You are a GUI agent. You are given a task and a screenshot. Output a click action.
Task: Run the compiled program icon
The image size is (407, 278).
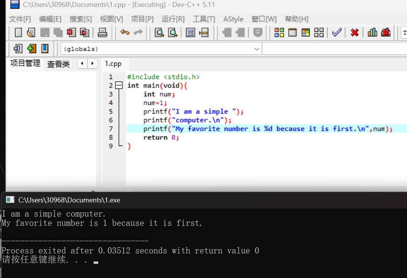pyautogui.click(x=293, y=33)
